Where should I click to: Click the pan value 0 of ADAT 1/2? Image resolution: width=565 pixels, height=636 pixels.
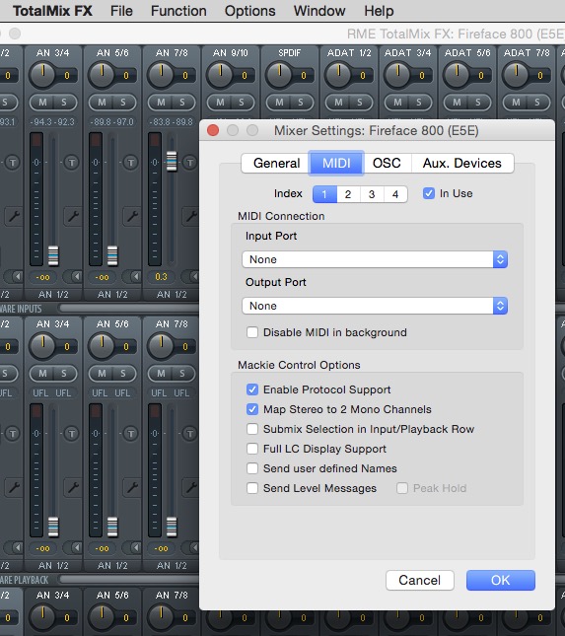coord(362,76)
